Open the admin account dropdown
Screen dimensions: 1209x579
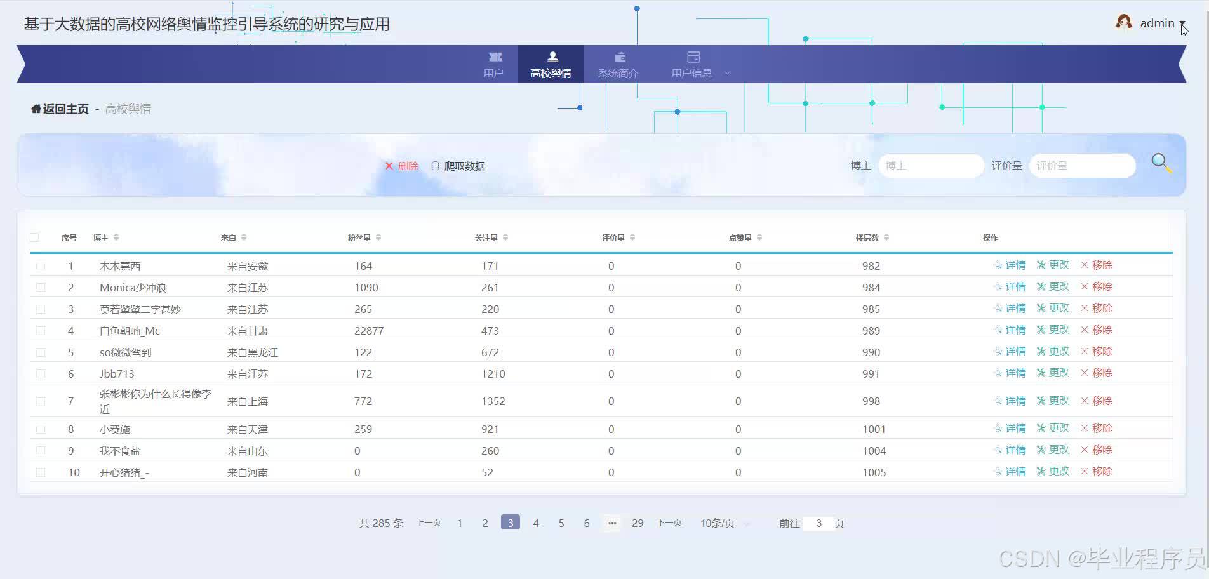pyautogui.click(x=1158, y=23)
